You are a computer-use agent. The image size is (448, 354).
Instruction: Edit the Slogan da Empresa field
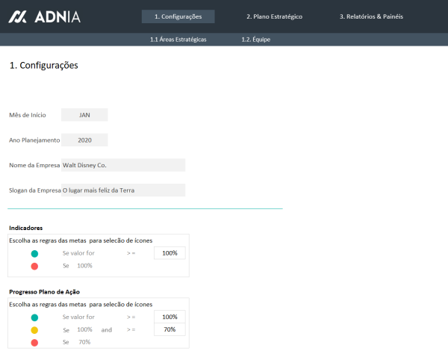(x=123, y=190)
